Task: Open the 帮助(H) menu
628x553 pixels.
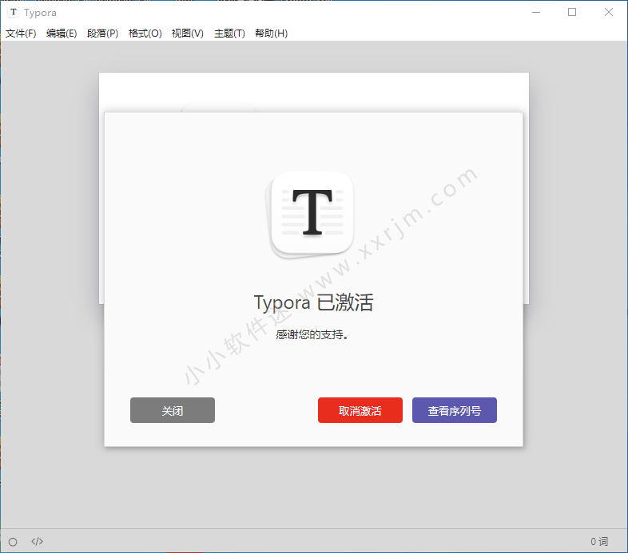Action: pos(271,34)
